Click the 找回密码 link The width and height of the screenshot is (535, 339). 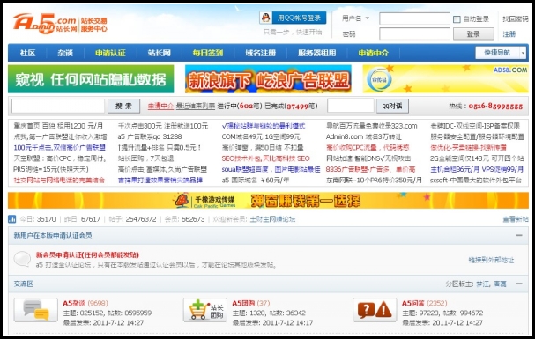point(516,19)
